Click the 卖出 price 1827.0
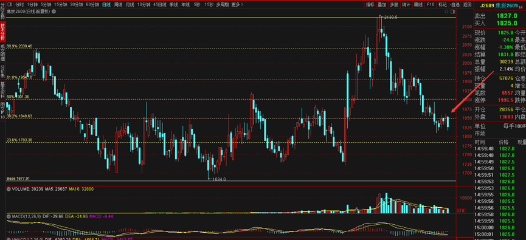Image resolution: width=526 pixels, height=240 pixels. click(507, 16)
